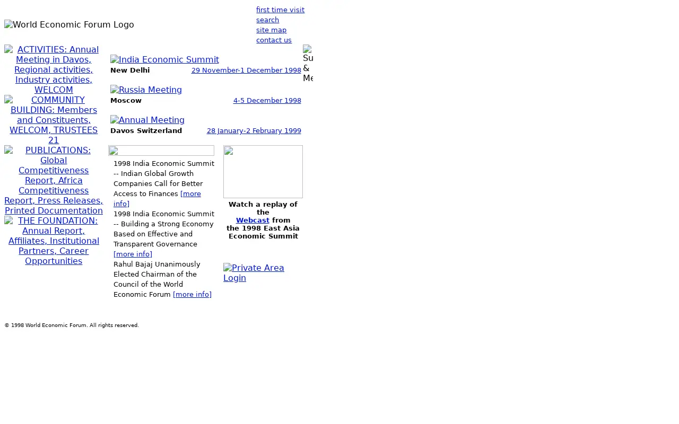Open the search link
The width and height of the screenshot is (679, 424).
click(267, 20)
